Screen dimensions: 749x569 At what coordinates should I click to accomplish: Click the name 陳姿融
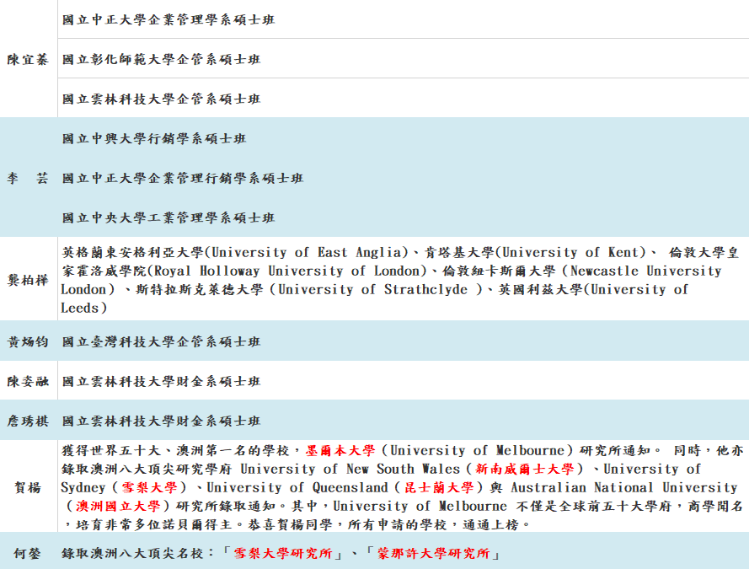pos(28,381)
